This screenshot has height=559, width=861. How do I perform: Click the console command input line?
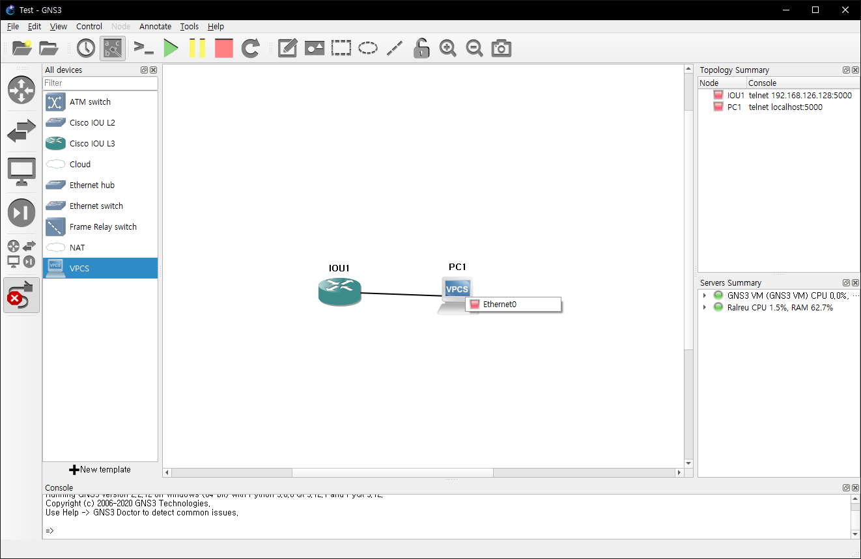[x=447, y=530]
